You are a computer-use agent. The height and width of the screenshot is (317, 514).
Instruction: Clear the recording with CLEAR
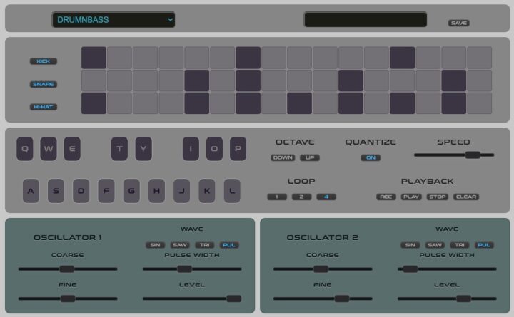[465, 197]
